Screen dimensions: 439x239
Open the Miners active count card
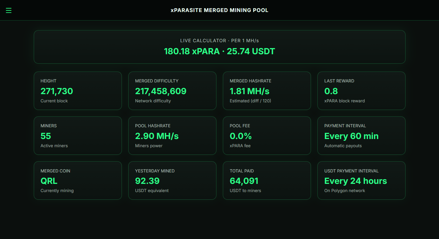click(78, 135)
